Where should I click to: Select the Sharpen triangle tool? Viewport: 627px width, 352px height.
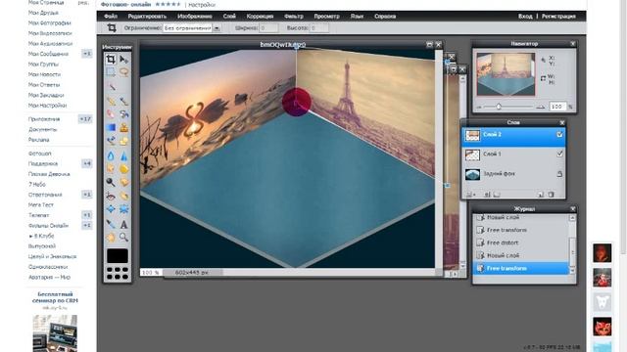tap(124, 155)
